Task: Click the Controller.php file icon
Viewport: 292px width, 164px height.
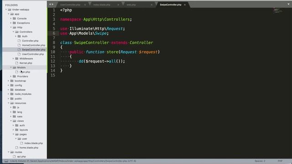Action: [x=19, y=41]
